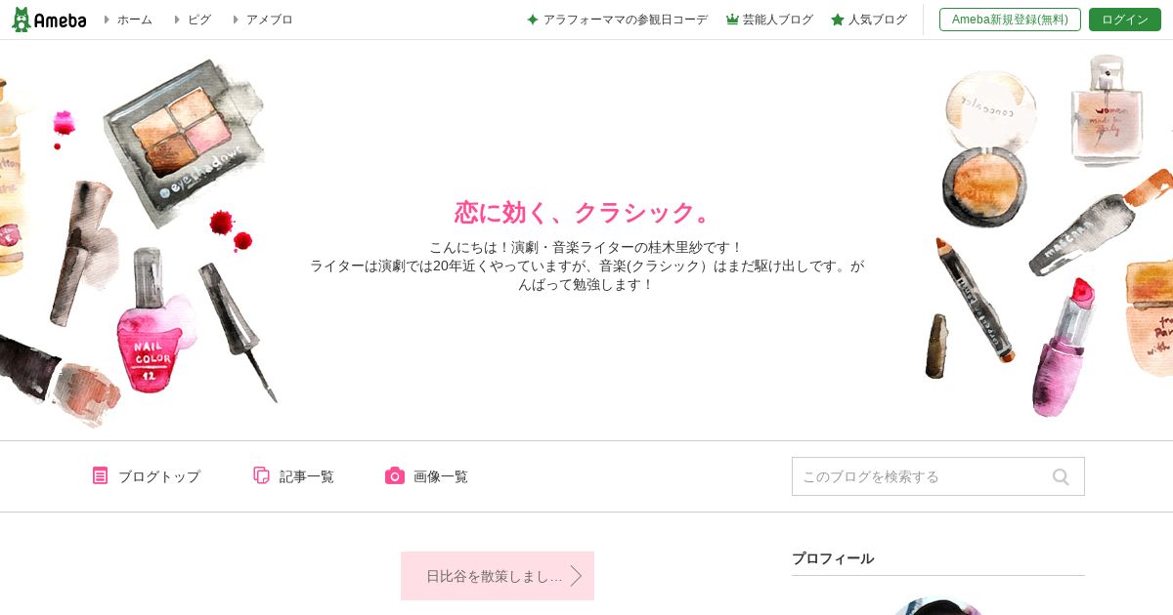Open the 記事一覧 copy icon
This screenshot has height=615, width=1173.
pos(261,475)
